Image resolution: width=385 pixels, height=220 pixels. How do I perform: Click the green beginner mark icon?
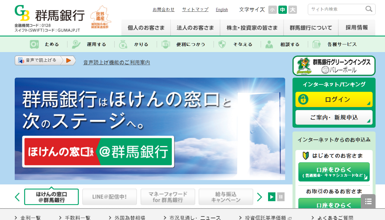[306, 156]
